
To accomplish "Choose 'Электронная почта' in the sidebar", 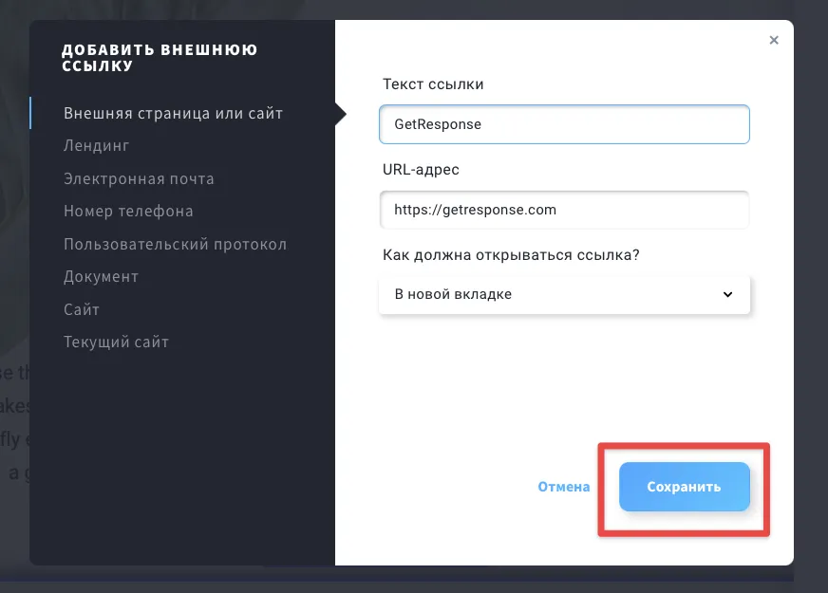I will [139, 179].
